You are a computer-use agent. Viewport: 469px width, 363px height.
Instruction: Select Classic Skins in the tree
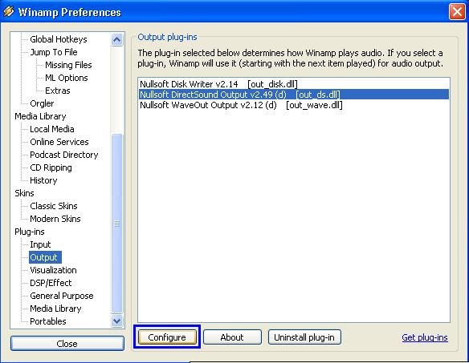[x=54, y=206]
